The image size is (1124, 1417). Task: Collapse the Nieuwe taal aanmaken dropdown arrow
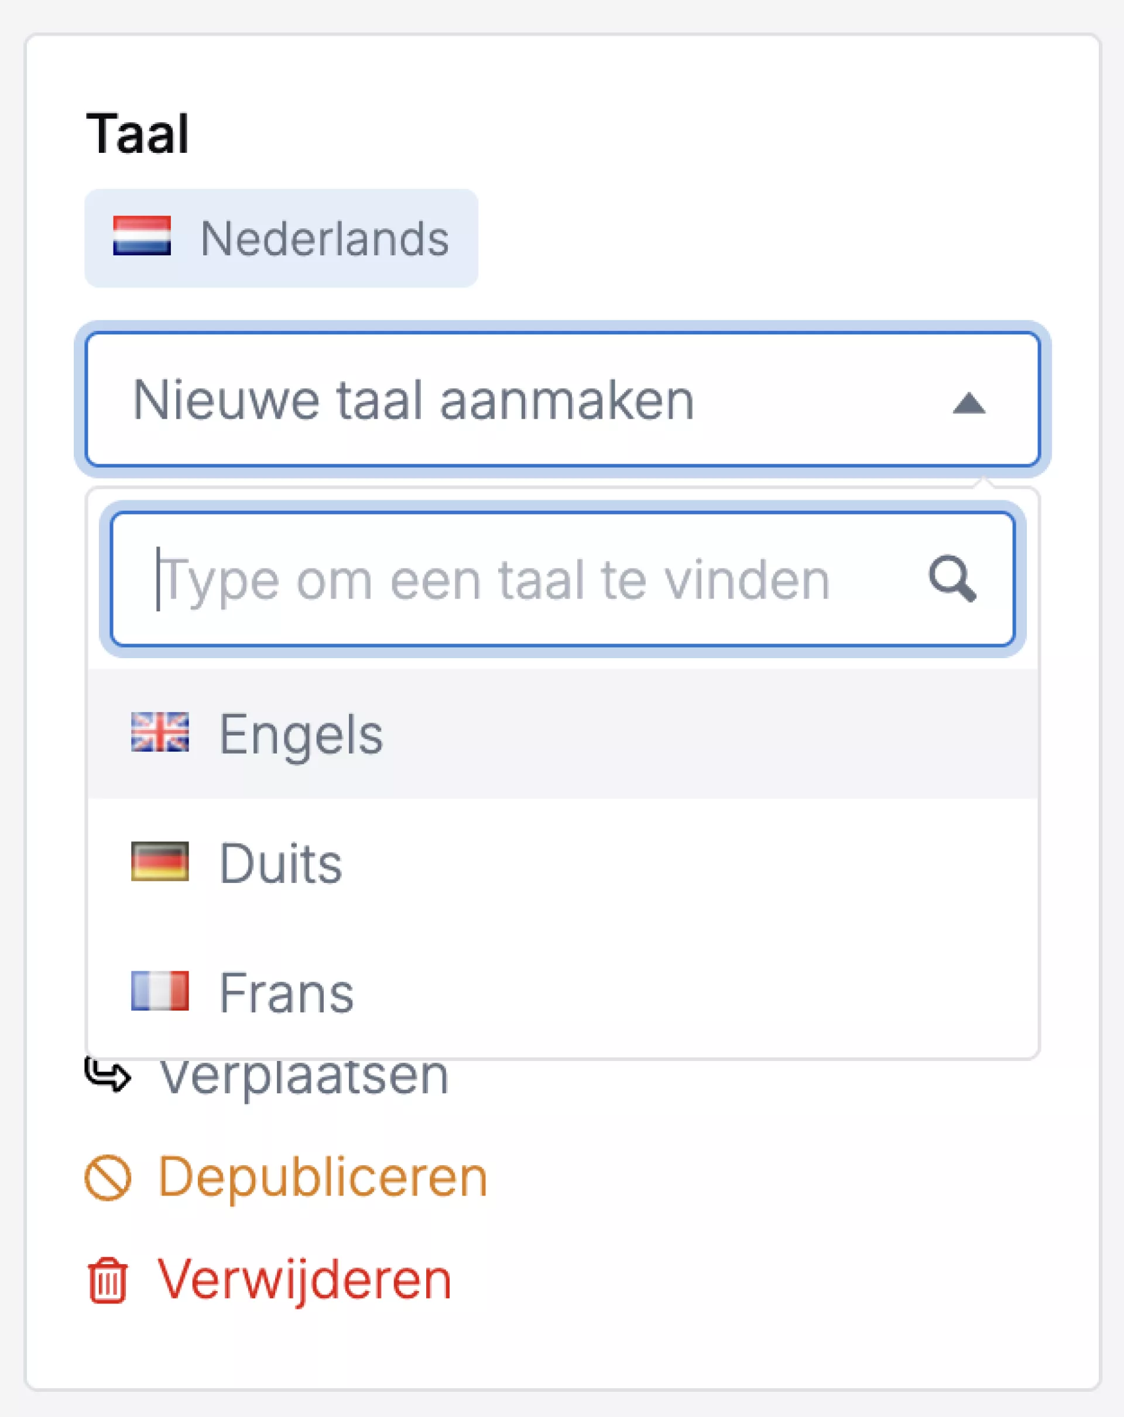(969, 403)
